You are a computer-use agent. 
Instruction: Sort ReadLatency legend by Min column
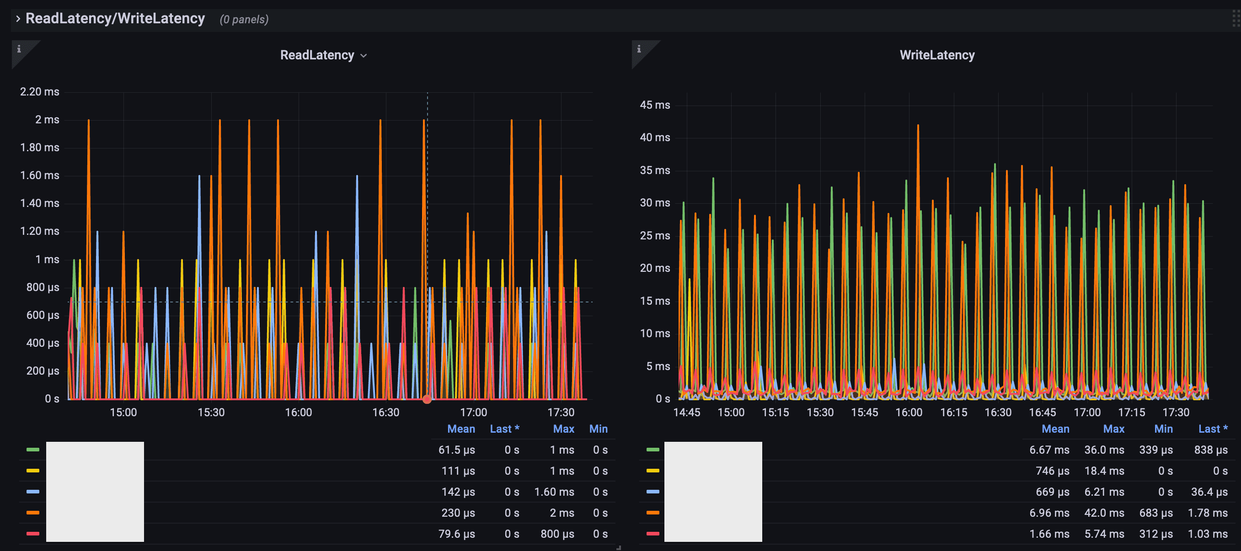click(598, 429)
